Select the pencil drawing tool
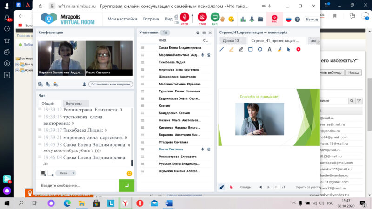Screen dimensions: 372x209 tap(241, 49)
